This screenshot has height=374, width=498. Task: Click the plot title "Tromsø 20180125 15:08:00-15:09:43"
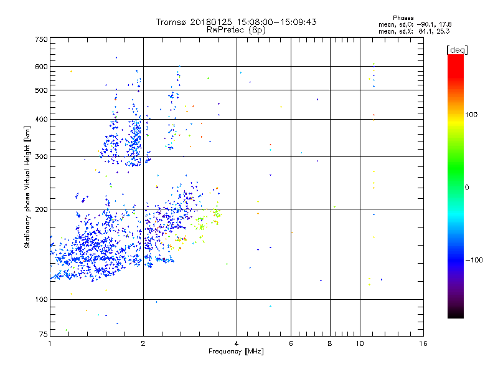(236, 22)
